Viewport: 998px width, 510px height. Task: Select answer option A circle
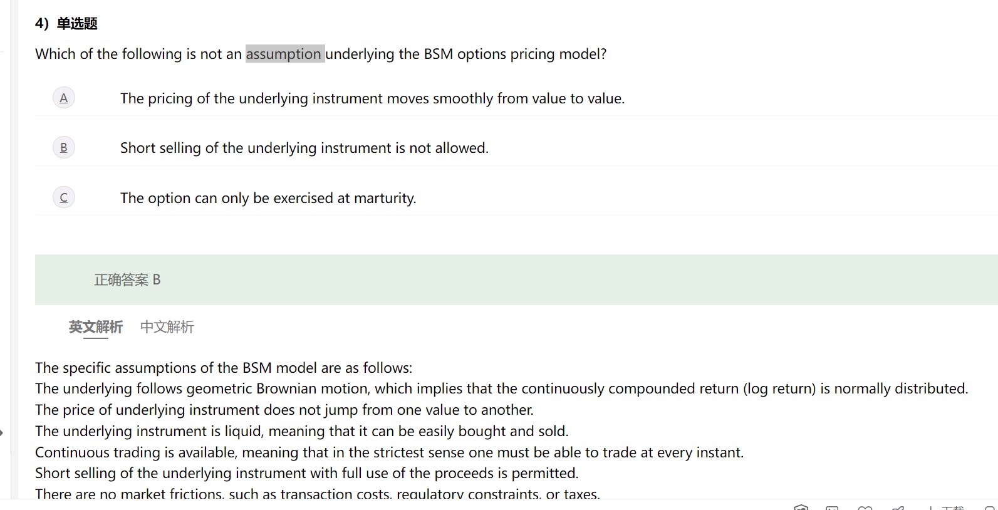[64, 98]
